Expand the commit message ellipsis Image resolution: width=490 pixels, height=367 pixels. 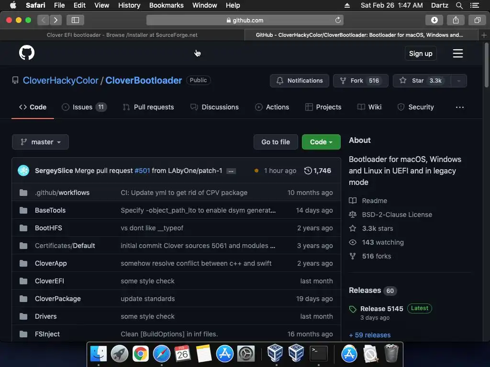231,171
